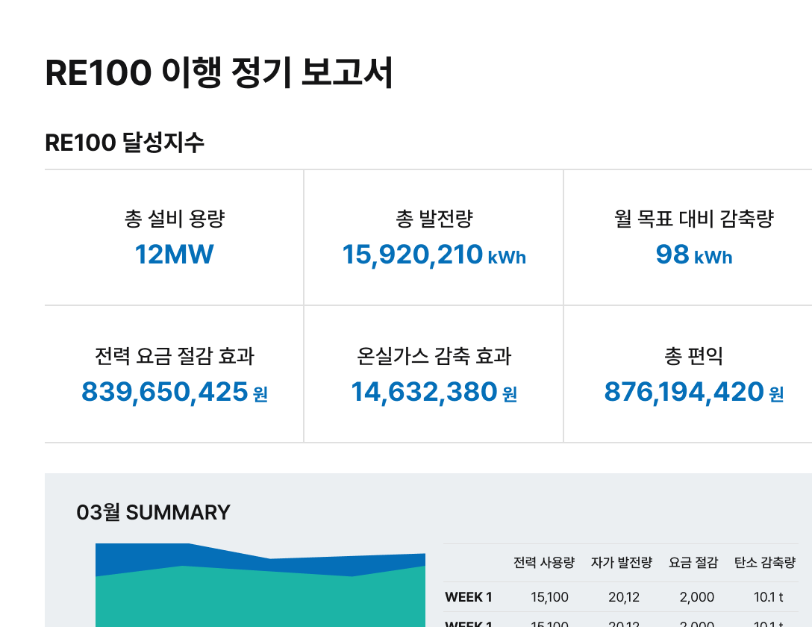Select the "RE100 달성지수" section heading
This screenshot has height=627, width=812.
(125, 143)
